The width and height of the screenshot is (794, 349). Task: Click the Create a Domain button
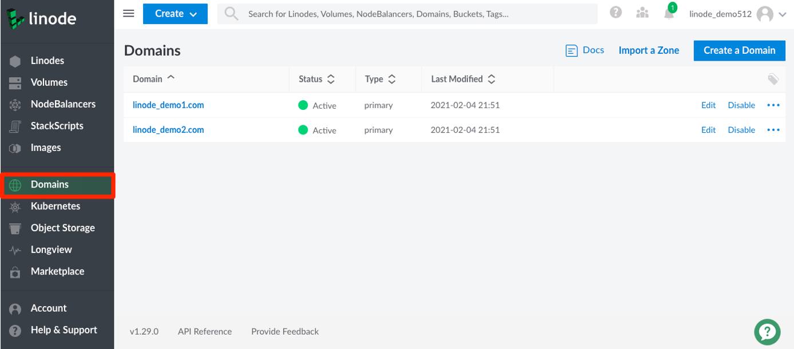pyautogui.click(x=739, y=50)
